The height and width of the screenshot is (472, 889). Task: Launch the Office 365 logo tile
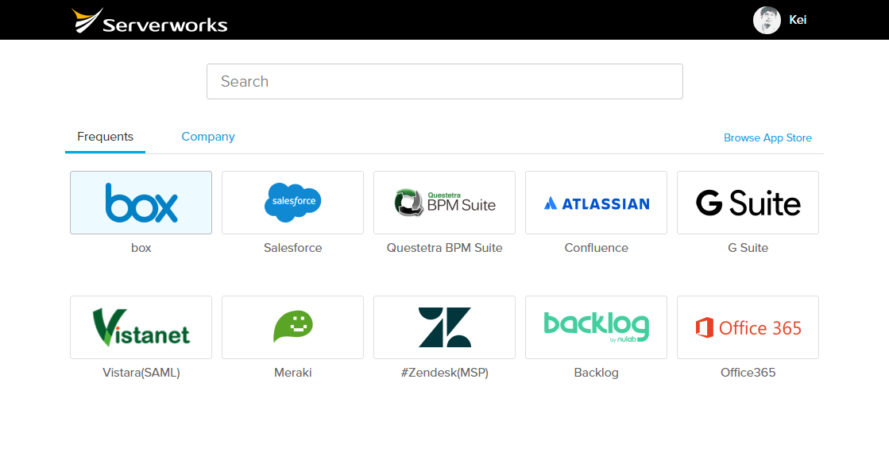tap(748, 327)
